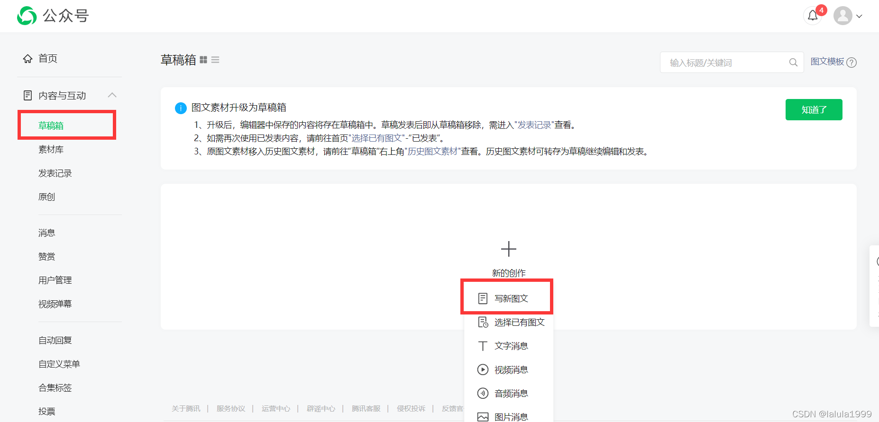Switch drafts to grid view

coord(203,60)
